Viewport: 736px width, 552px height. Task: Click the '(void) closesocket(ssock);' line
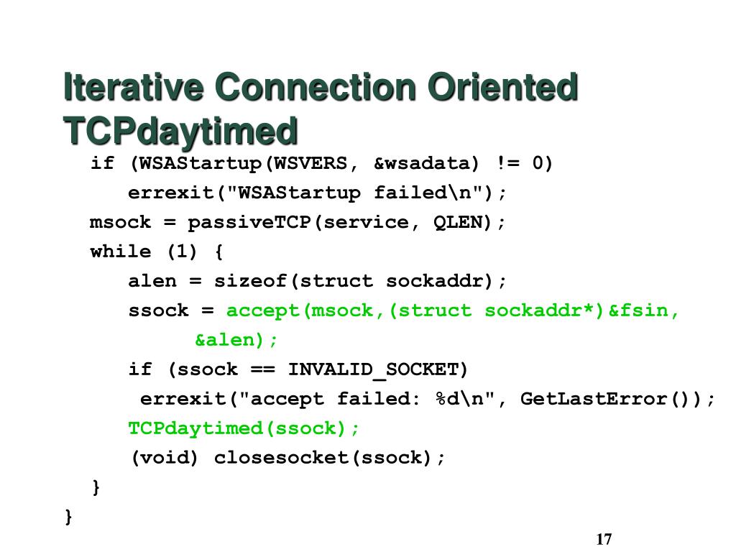tap(287, 458)
